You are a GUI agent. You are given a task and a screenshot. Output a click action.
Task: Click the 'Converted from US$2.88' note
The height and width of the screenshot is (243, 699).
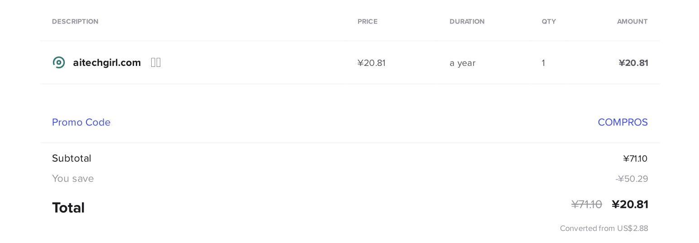click(x=604, y=229)
